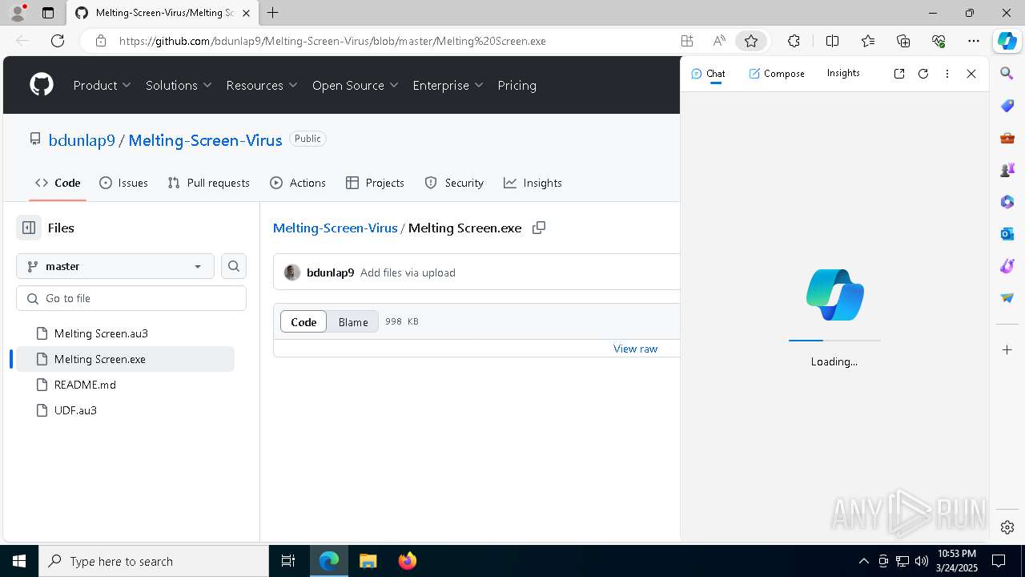Open bdunlap9 avatar in commit row
The width and height of the screenshot is (1025, 577).
point(292,272)
